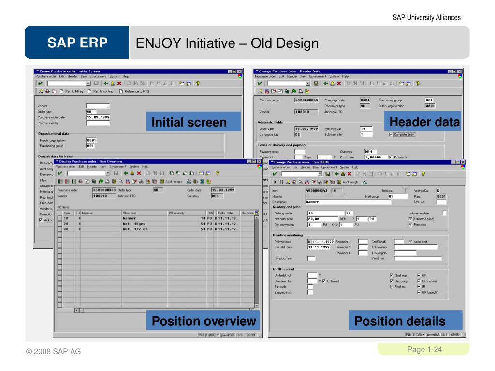Open Purchase order menu in Initial Screen window
The width and height of the screenshot is (495, 371).
[45, 76]
